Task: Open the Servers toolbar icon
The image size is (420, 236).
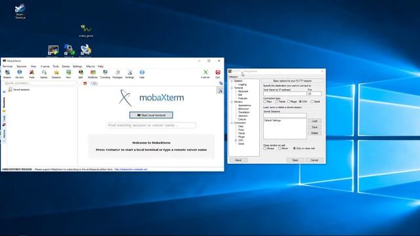Action: click(19, 74)
